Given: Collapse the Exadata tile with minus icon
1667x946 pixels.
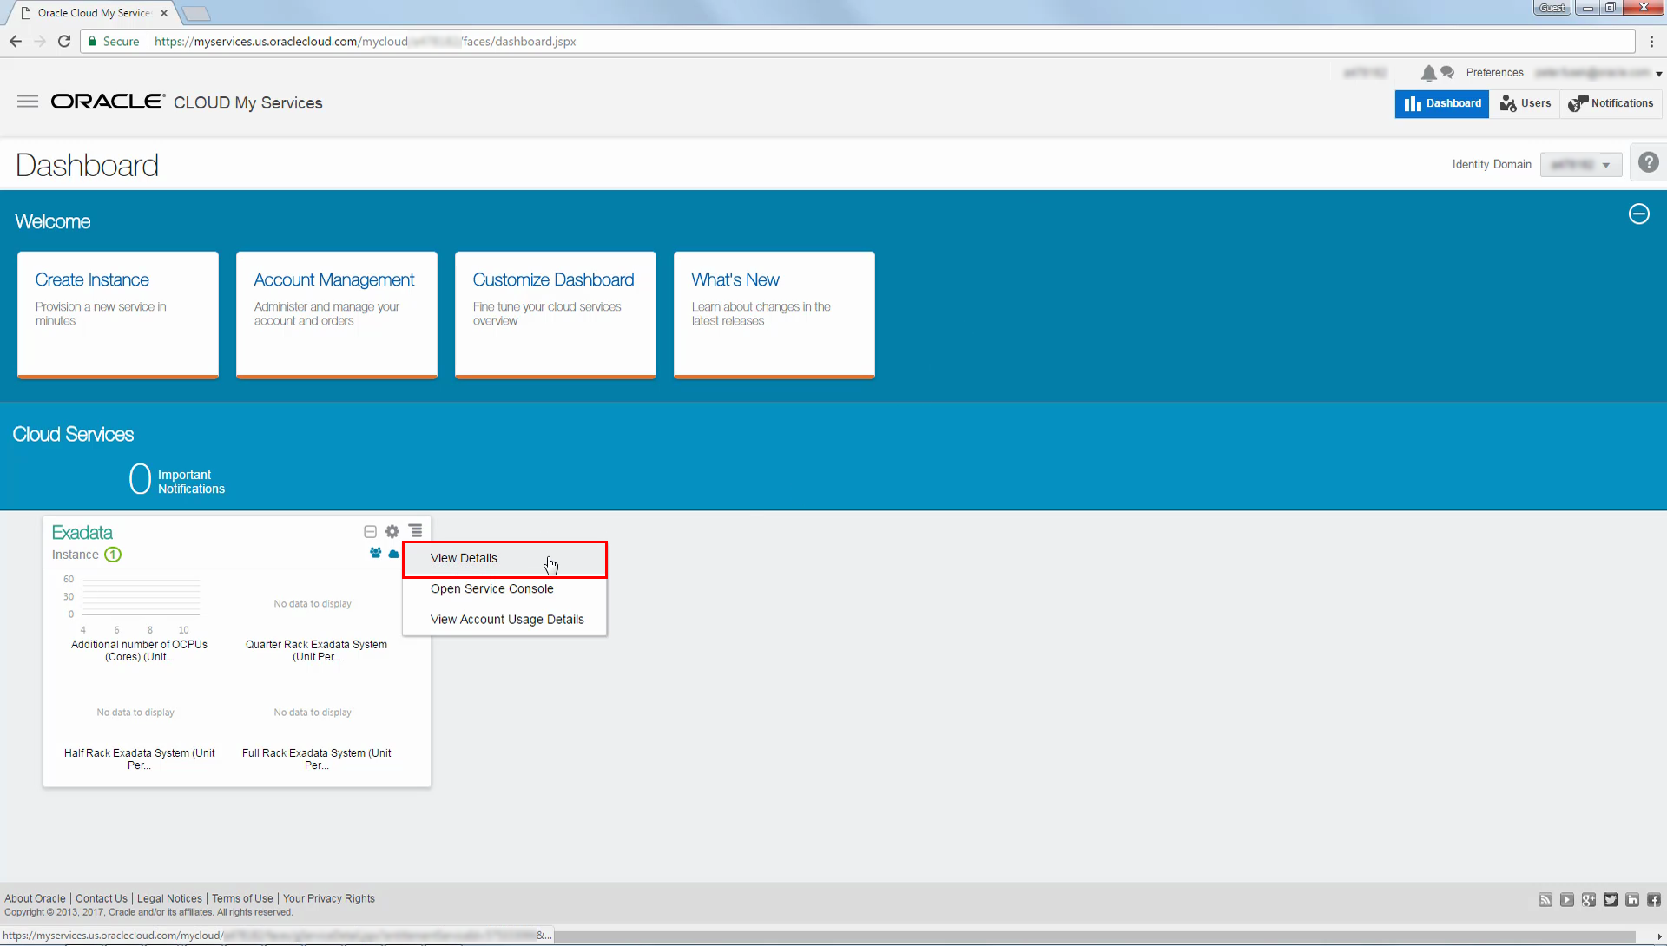Looking at the screenshot, I should 370,531.
